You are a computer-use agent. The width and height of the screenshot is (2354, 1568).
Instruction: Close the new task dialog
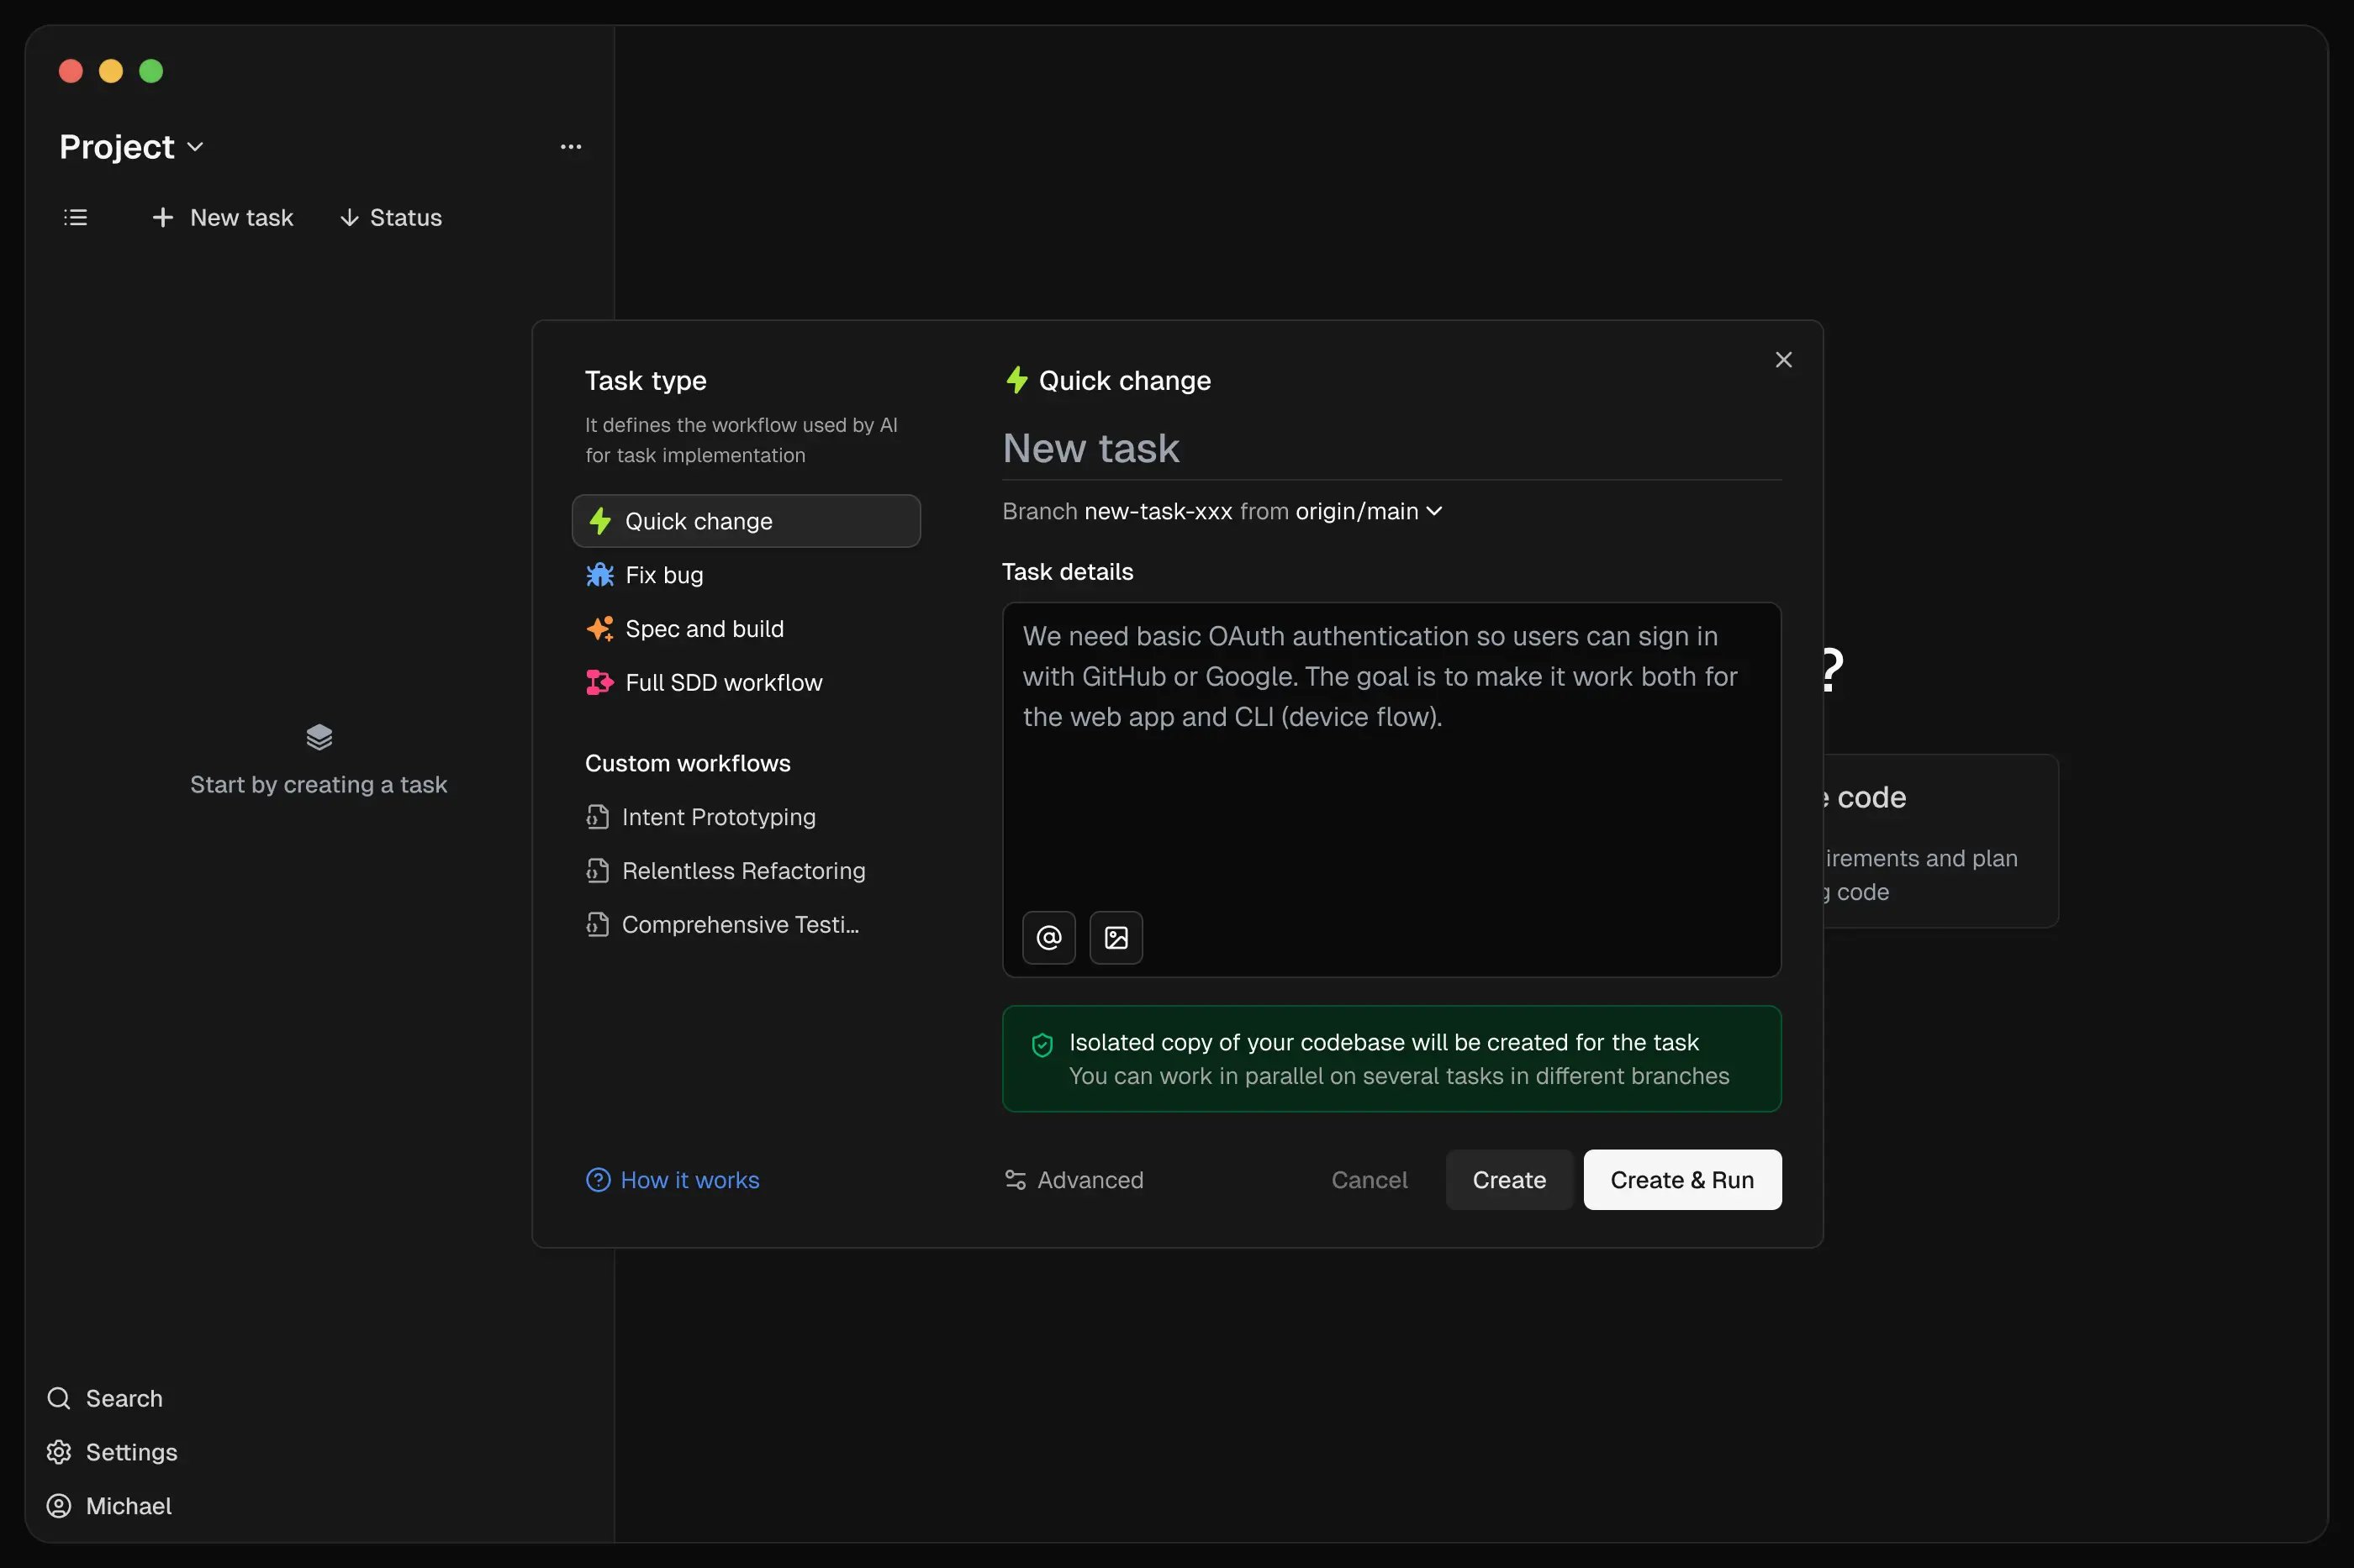pos(1783,360)
